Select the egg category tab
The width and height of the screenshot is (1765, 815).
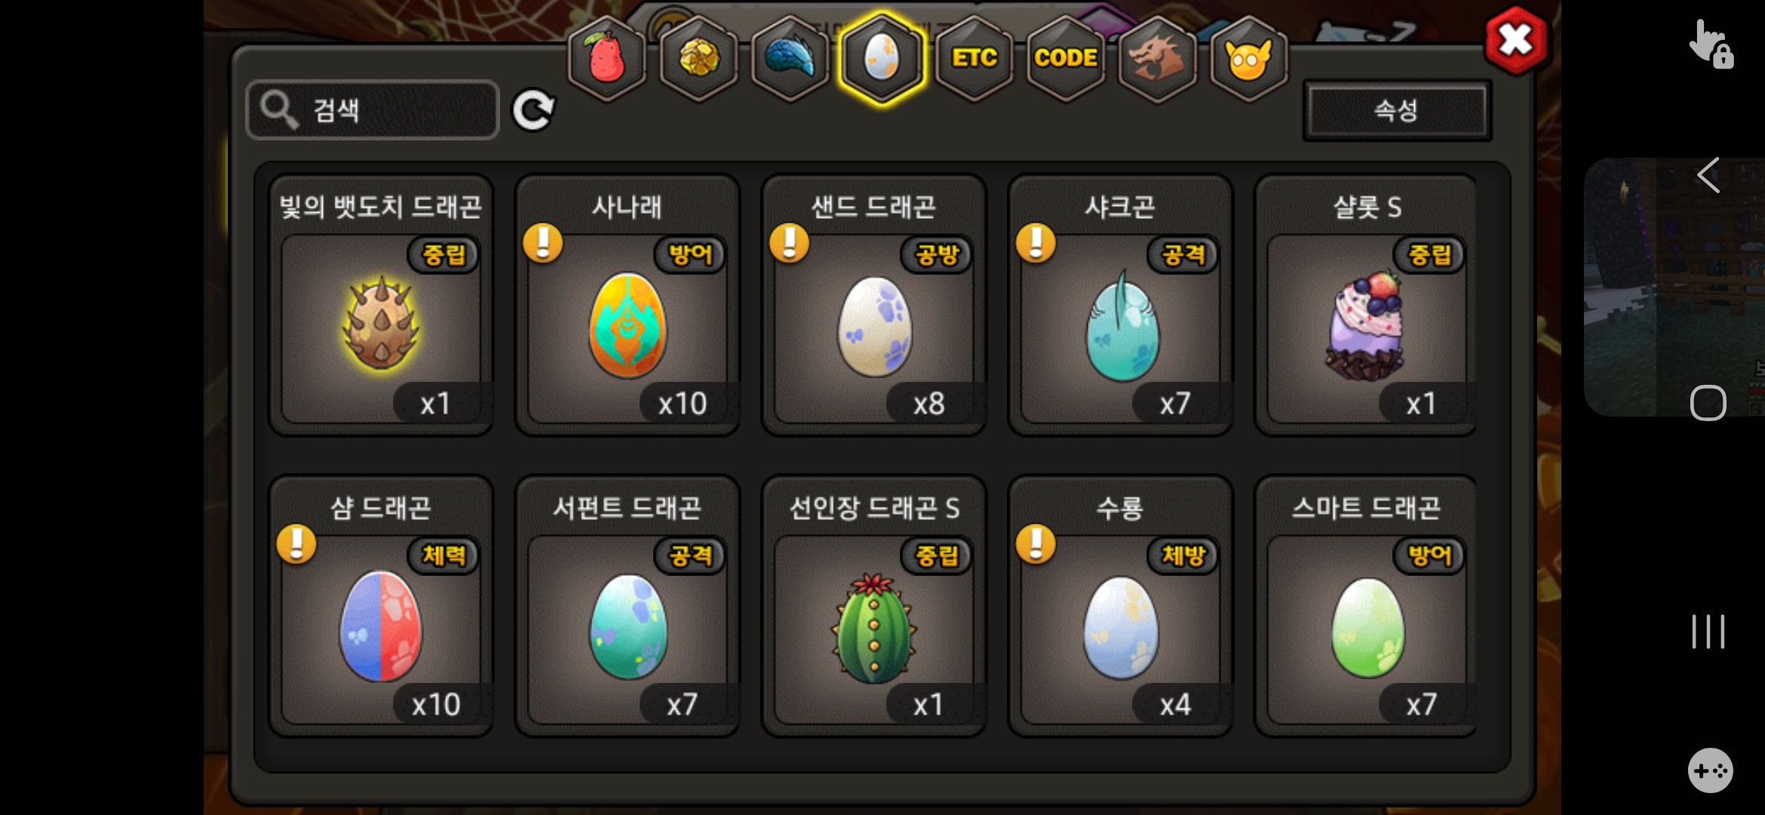pos(882,58)
